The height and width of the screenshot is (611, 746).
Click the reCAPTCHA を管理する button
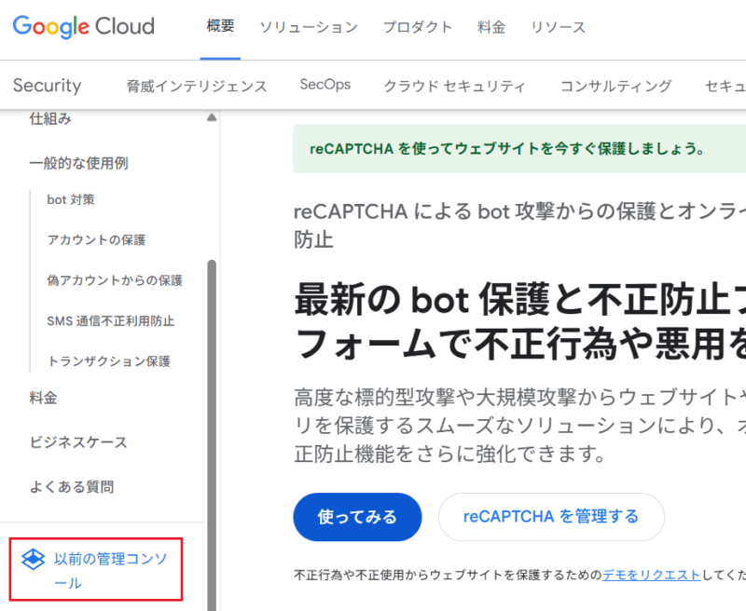(551, 517)
